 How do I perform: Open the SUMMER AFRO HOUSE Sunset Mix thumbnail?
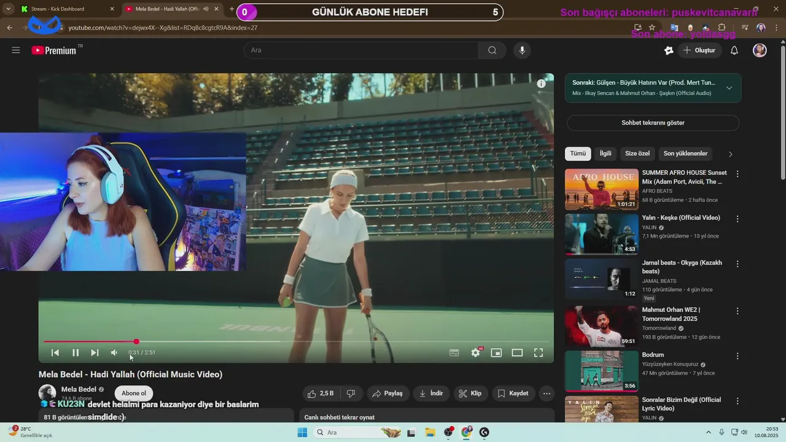tap(602, 189)
